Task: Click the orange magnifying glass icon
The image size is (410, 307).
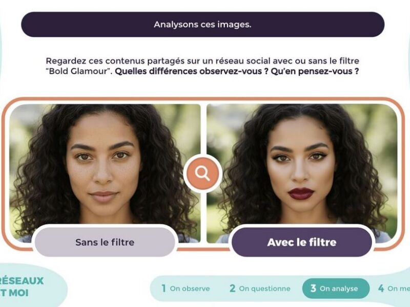Action: pyautogui.click(x=202, y=174)
